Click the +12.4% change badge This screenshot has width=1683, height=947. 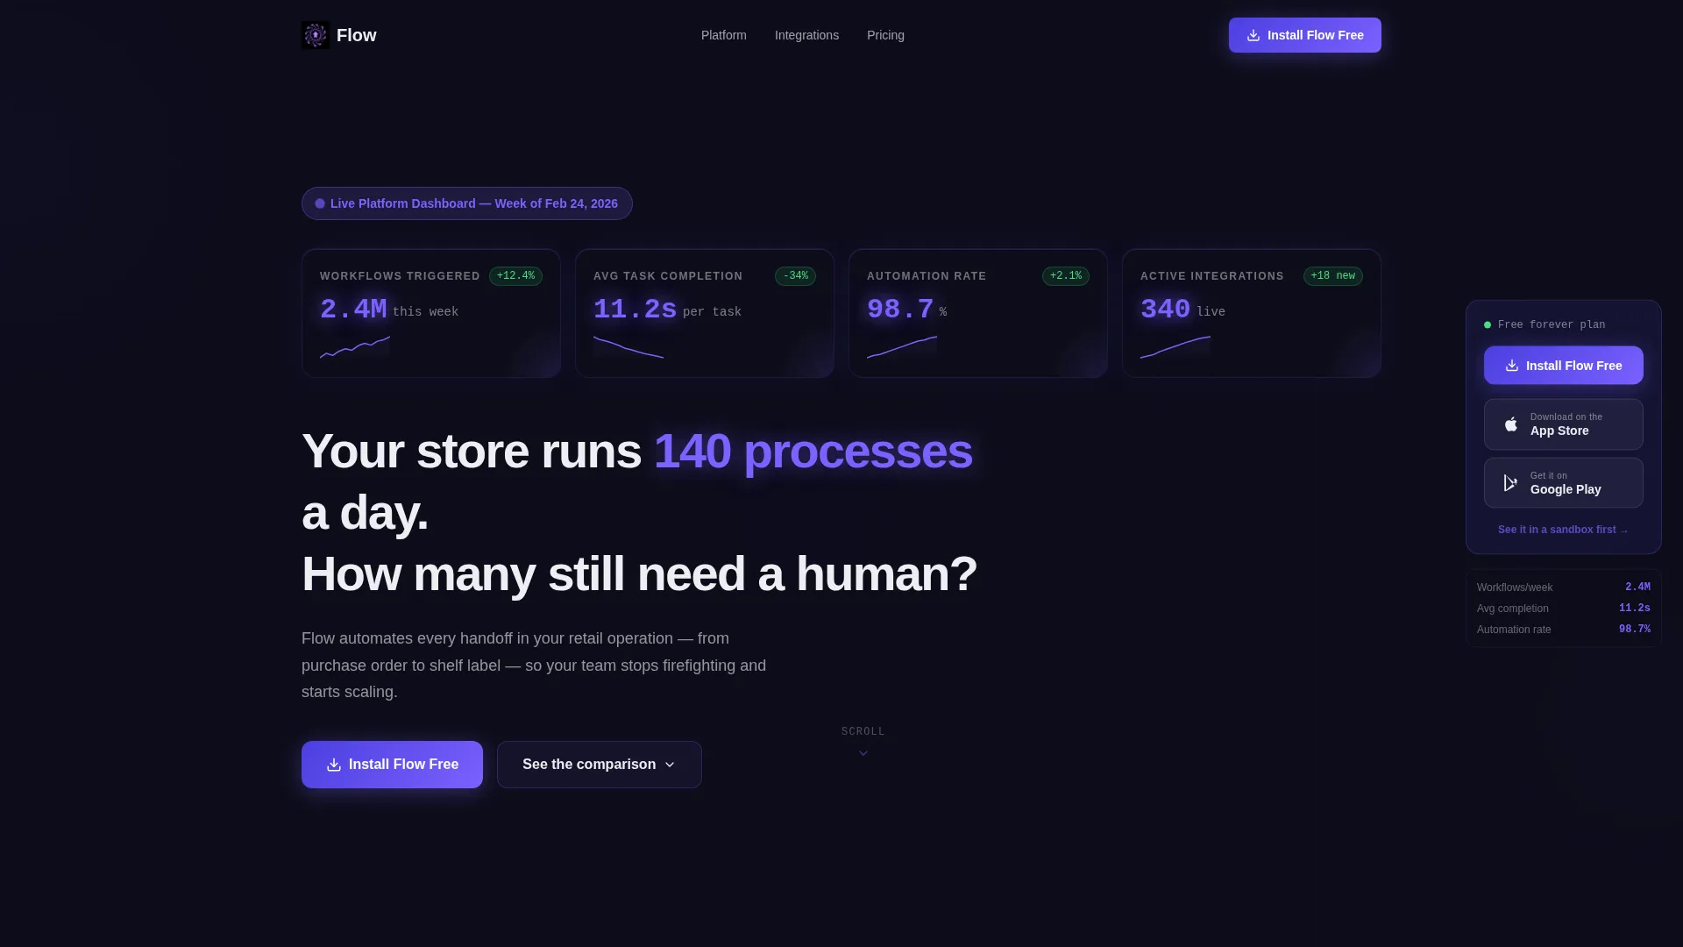point(515,276)
